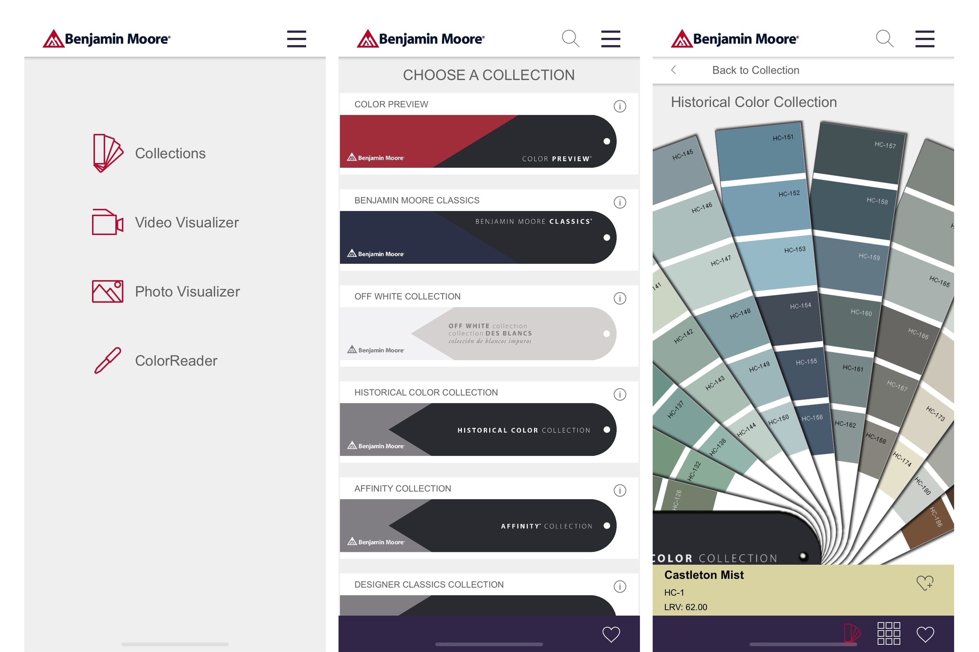Click Benjamin Moore logo on Choose a Collection screen
979x652 pixels.
click(421, 39)
